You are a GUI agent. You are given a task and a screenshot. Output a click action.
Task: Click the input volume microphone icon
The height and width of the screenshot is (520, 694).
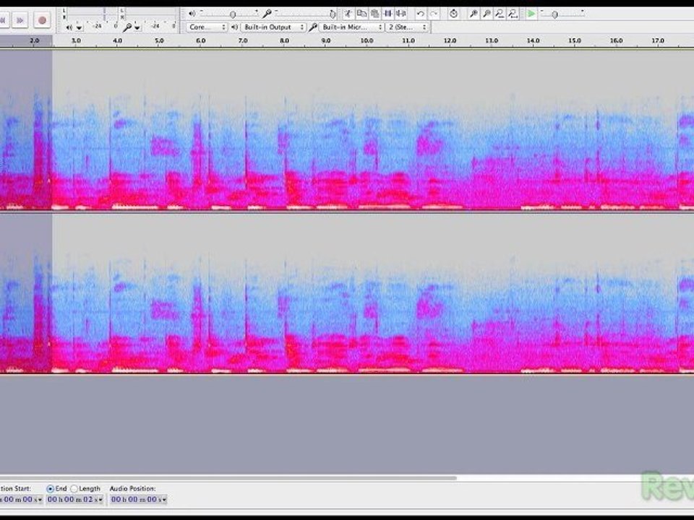(267, 14)
